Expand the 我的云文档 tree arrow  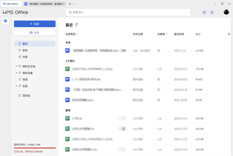coord(16,66)
